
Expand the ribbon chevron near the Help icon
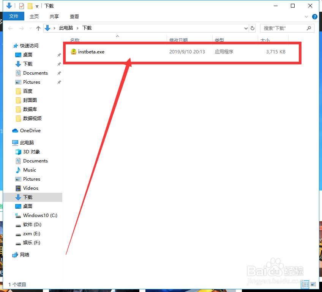(306, 17)
